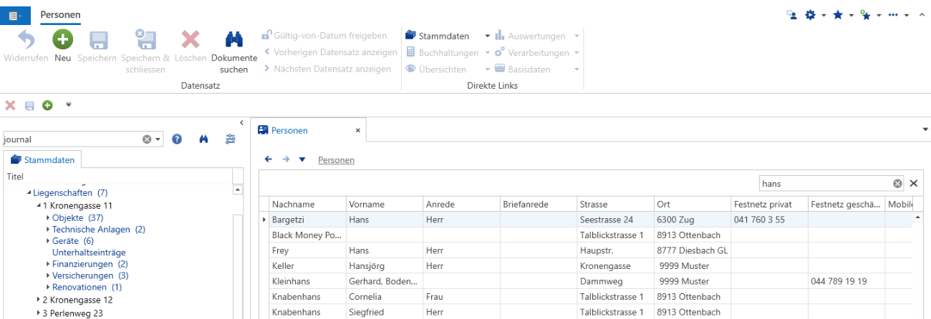Viewport: 931px width, 319px height.
Task: Clear the journal search field
Action: 147,139
